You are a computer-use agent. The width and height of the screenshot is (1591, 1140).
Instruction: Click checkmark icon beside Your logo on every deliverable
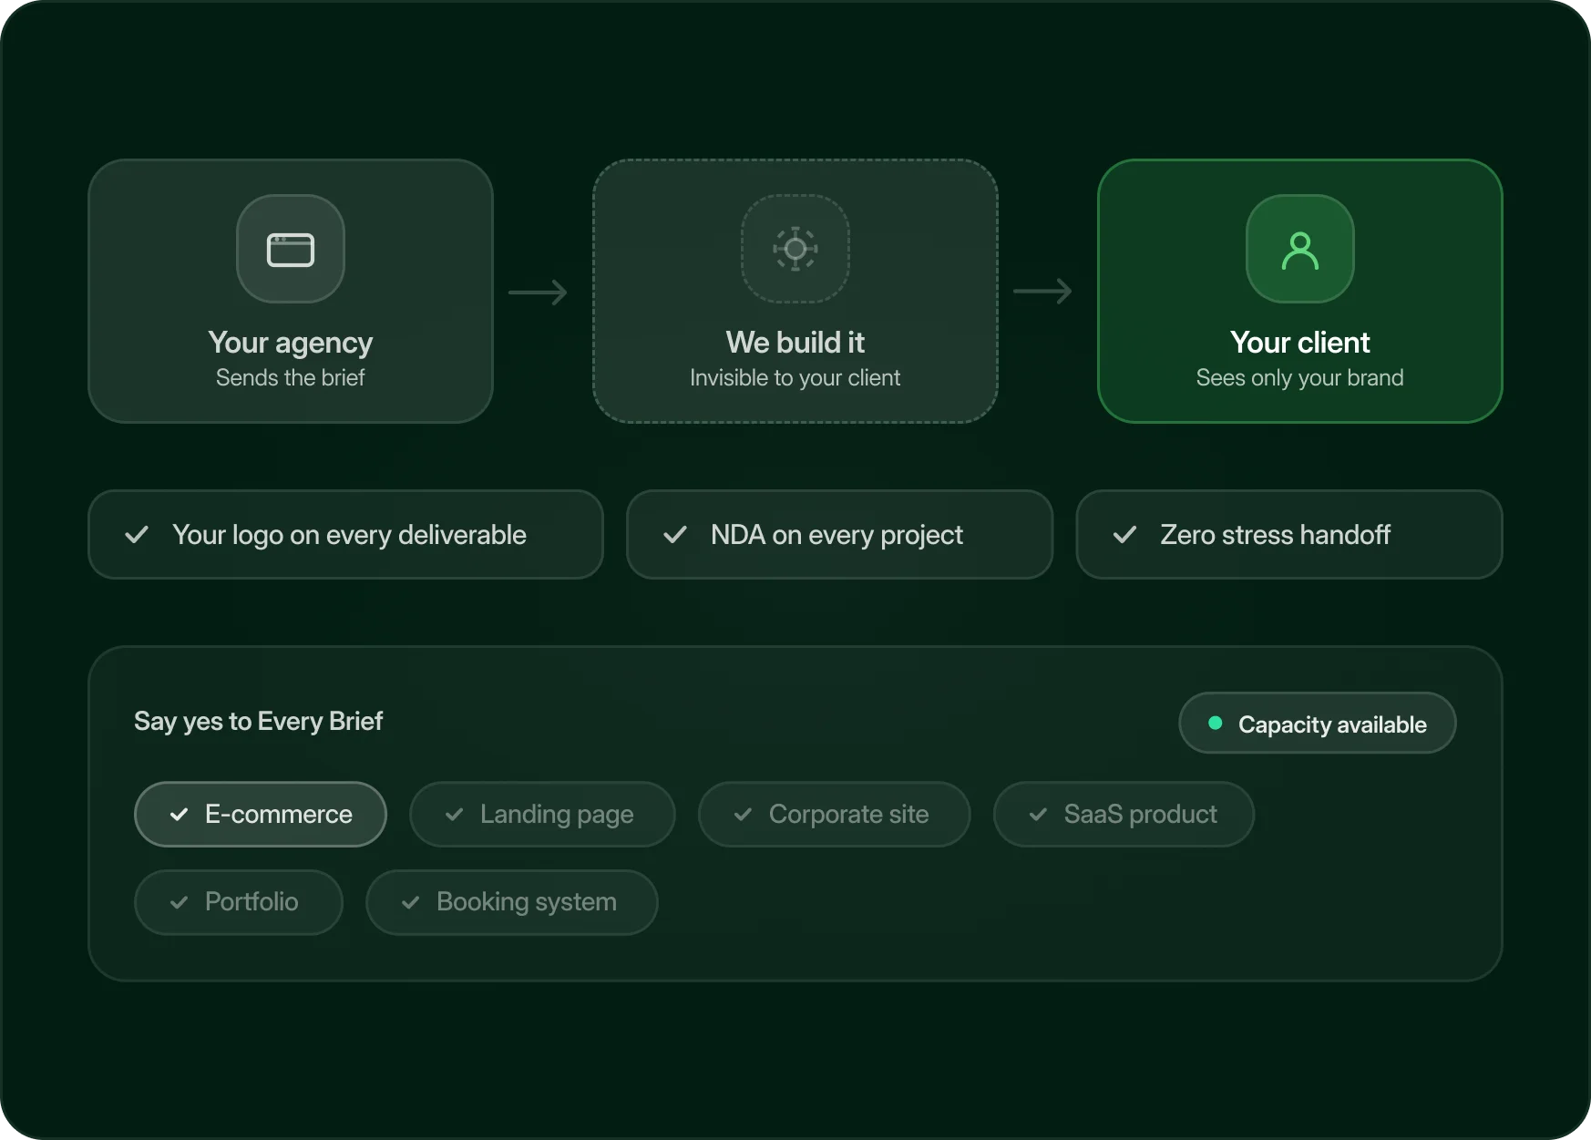click(137, 535)
